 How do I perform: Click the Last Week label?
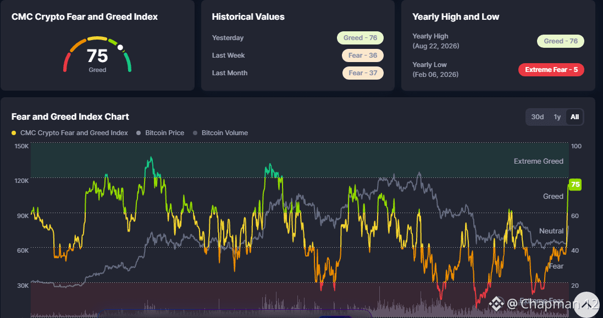(229, 55)
